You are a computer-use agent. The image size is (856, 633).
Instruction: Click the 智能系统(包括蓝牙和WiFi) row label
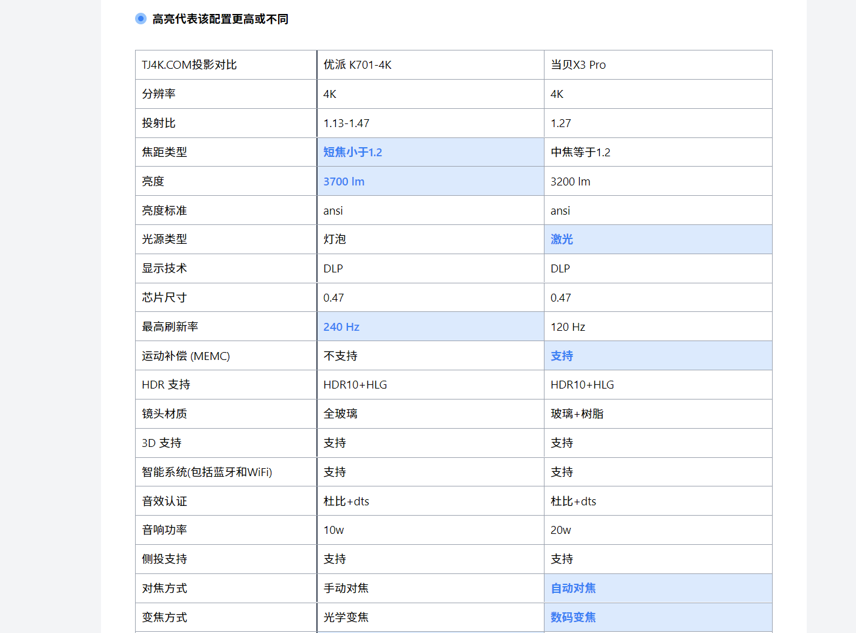207,472
